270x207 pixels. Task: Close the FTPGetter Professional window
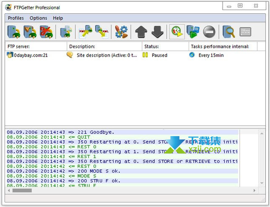point(256,6)
